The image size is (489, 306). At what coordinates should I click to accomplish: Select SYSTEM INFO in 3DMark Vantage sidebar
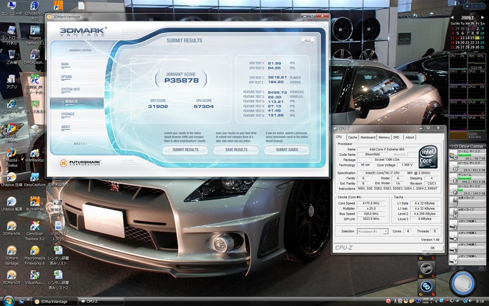coord(70,89)
